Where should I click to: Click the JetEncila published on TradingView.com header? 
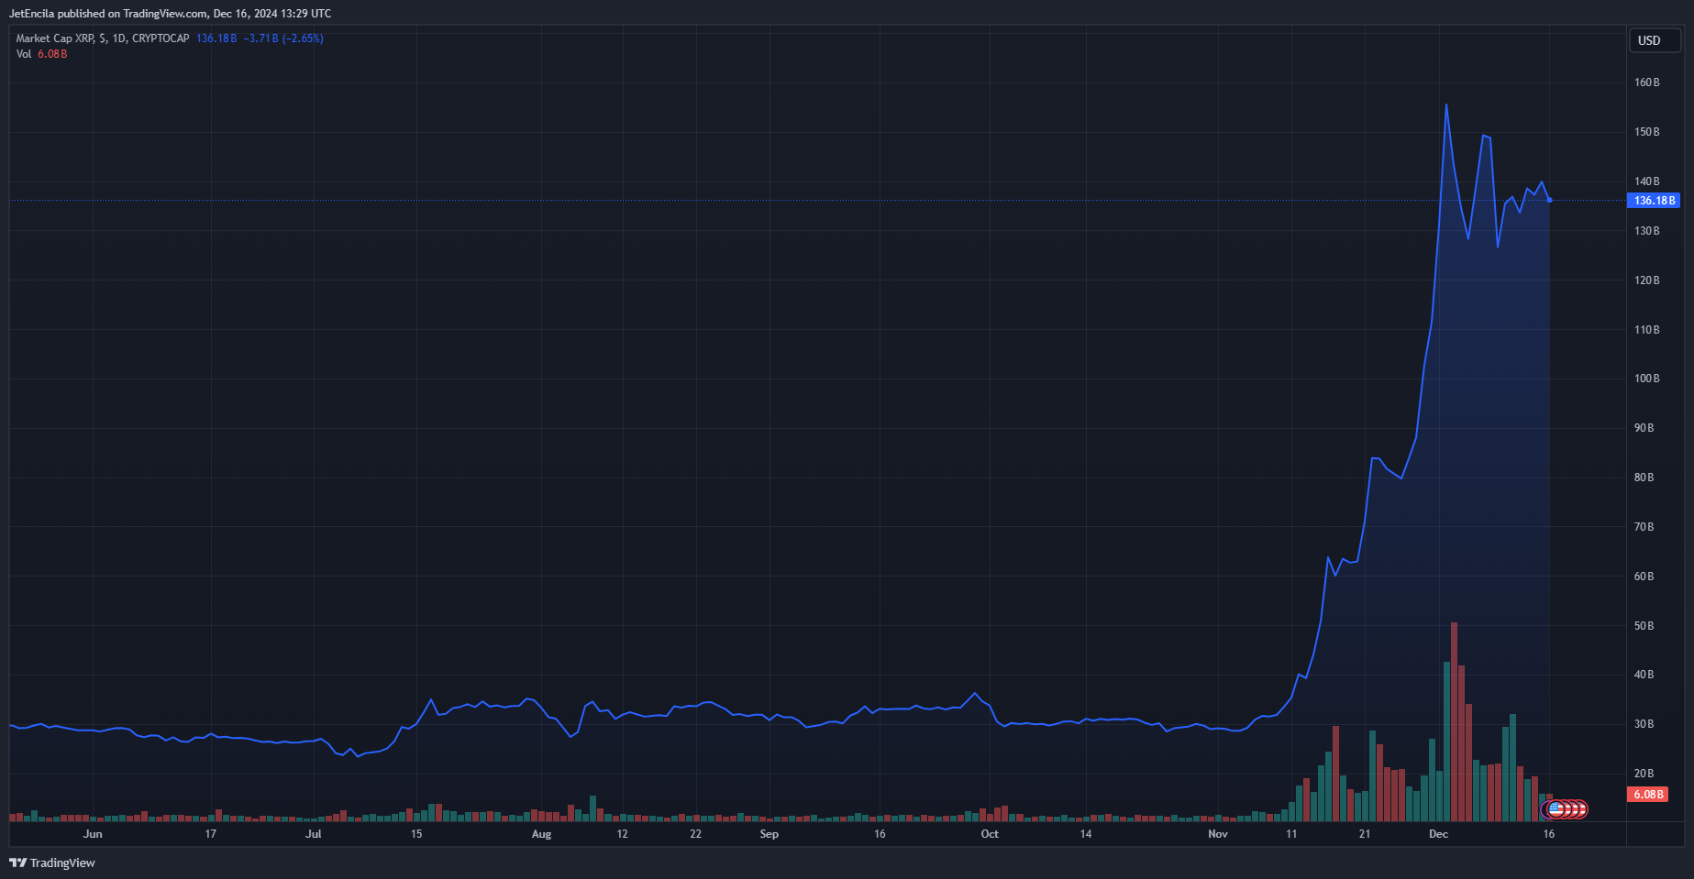171,14
